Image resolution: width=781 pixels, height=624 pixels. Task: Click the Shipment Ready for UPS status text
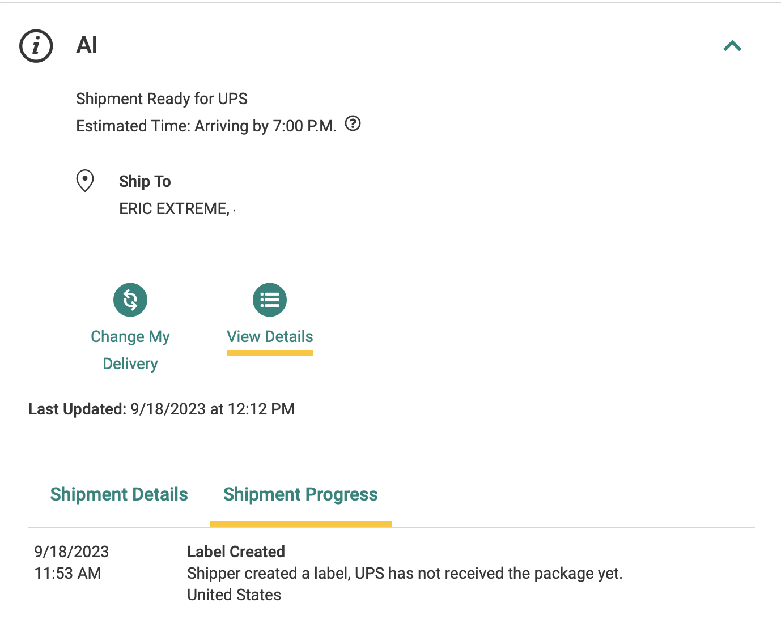162,99
